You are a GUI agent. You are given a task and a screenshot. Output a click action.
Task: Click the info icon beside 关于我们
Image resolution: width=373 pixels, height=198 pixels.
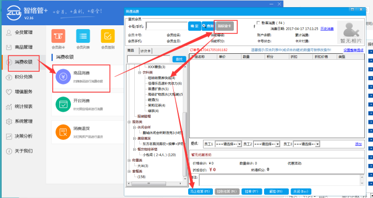point(9,151)
